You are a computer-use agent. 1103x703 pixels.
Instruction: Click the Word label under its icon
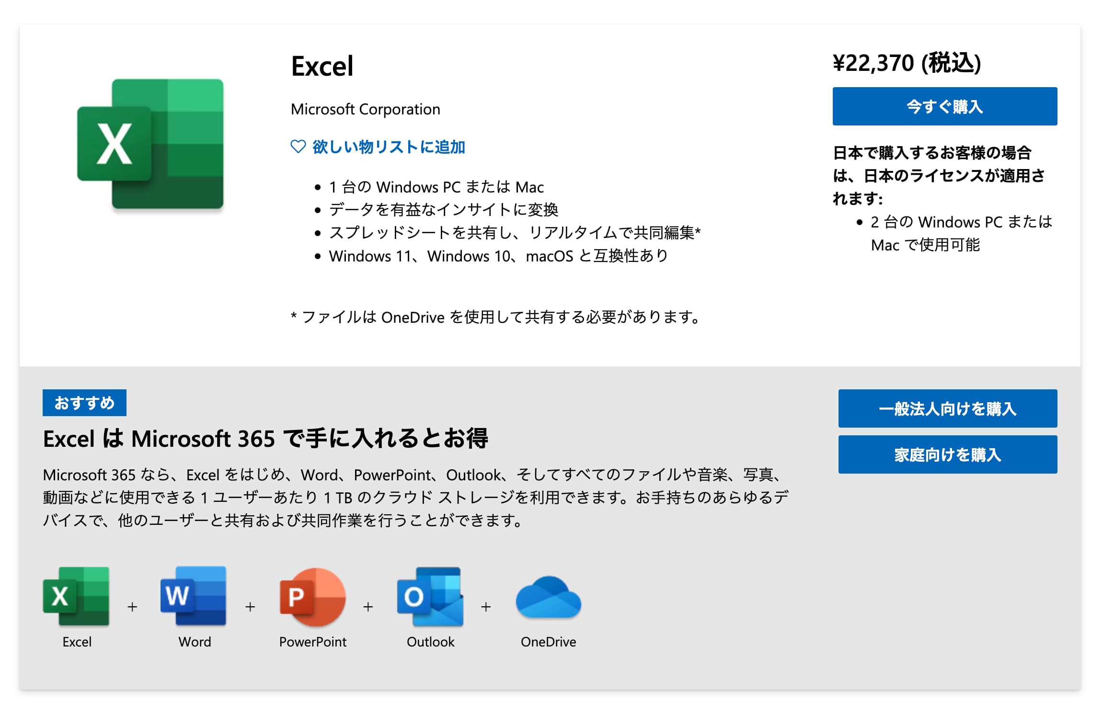(x=195, y=642)
